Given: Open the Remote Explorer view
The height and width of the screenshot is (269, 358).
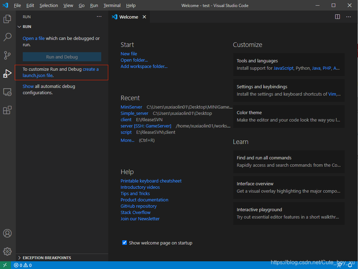Looking at the screenshot, I should click(x=7, y=92).
